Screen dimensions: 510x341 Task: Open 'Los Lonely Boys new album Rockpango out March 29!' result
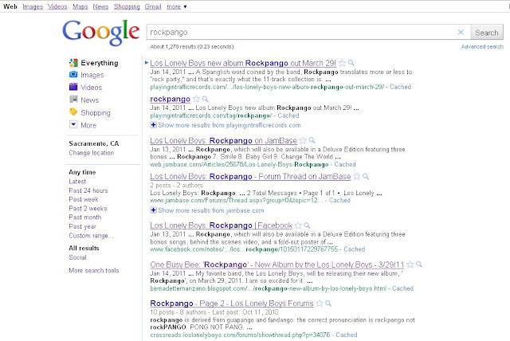(243, 63)
